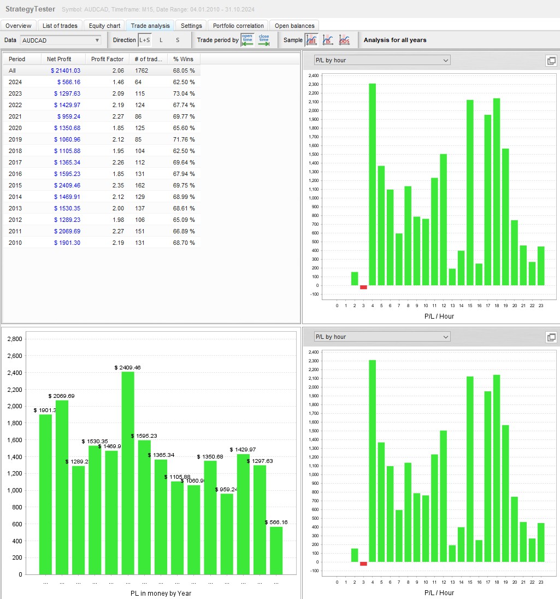The width and height of the screenshot is (560, 599).
Task: Click the 73.04 % wins cell
Action: 184,93
